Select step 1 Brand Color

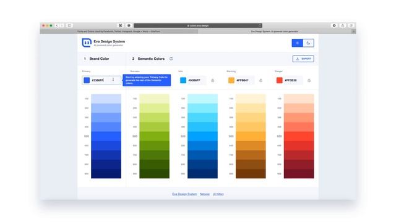click(x=97, y=59)
